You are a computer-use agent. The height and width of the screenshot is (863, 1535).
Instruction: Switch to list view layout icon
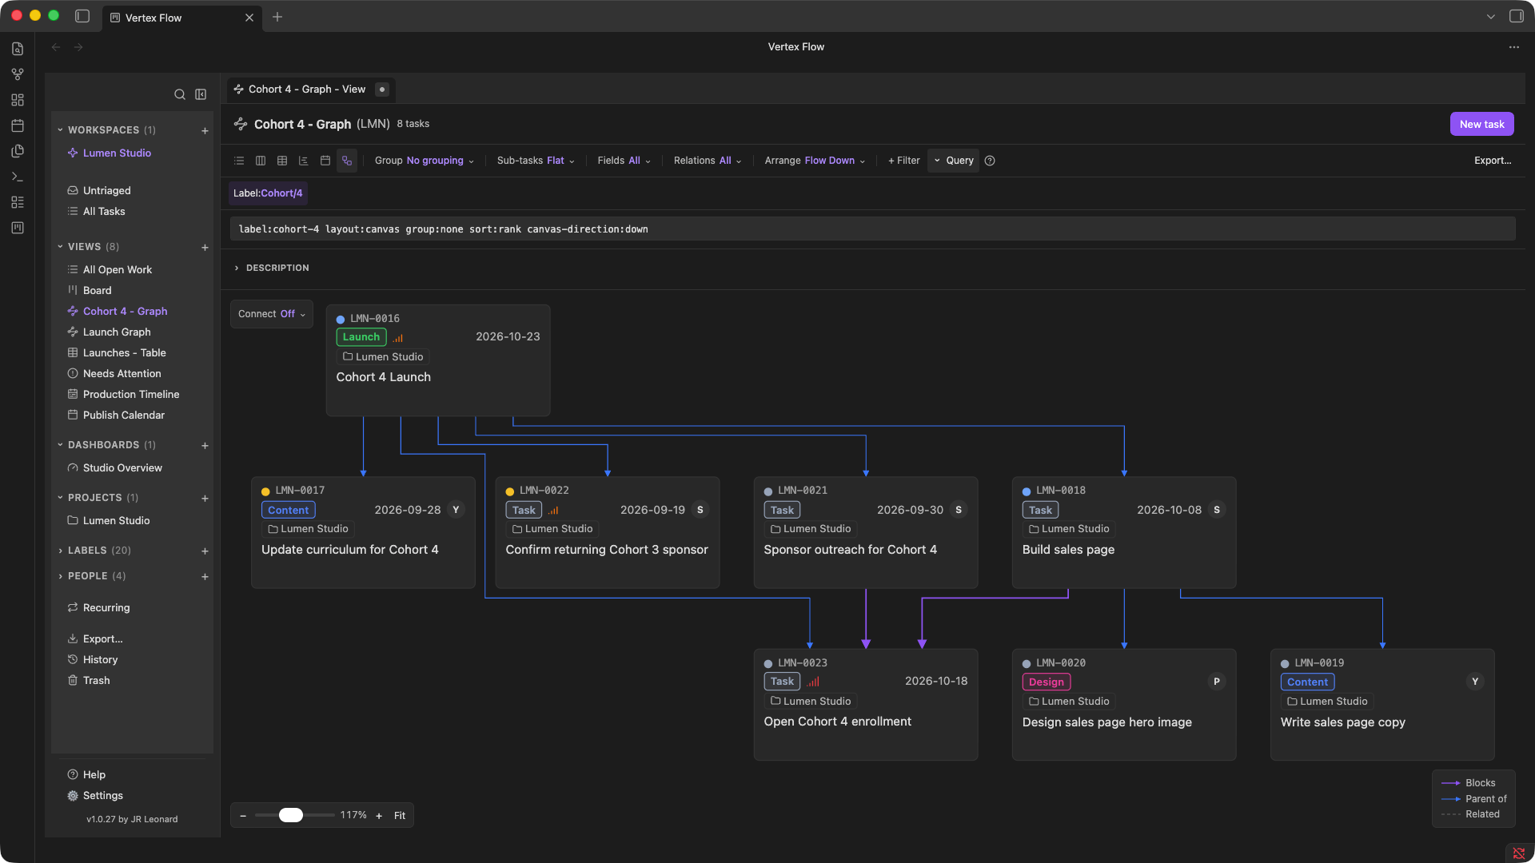click(x=239, y=161)
